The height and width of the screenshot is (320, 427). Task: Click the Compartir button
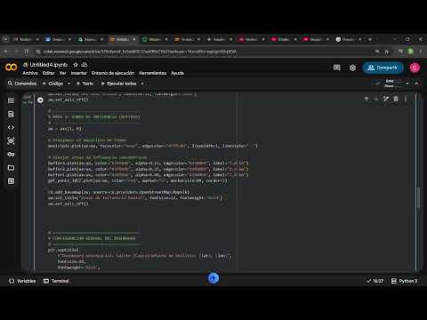[x=383, y=68]
